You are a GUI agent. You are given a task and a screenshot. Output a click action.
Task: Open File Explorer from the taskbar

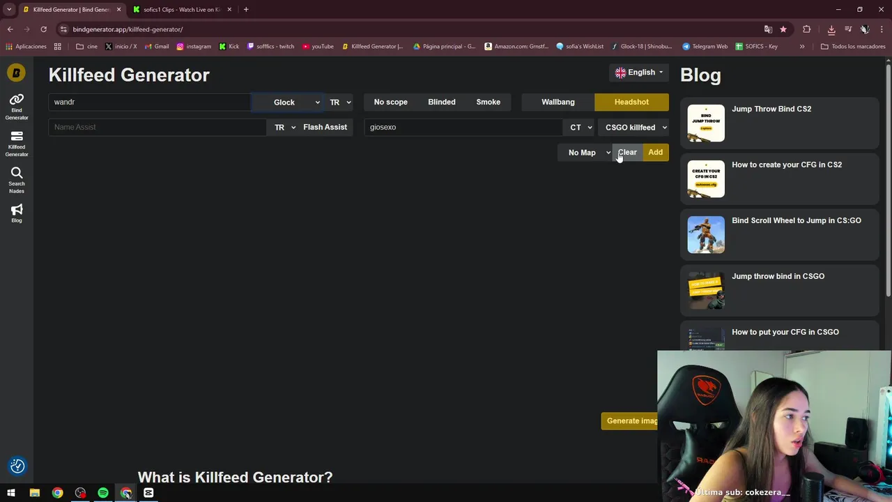coord(34,493)
